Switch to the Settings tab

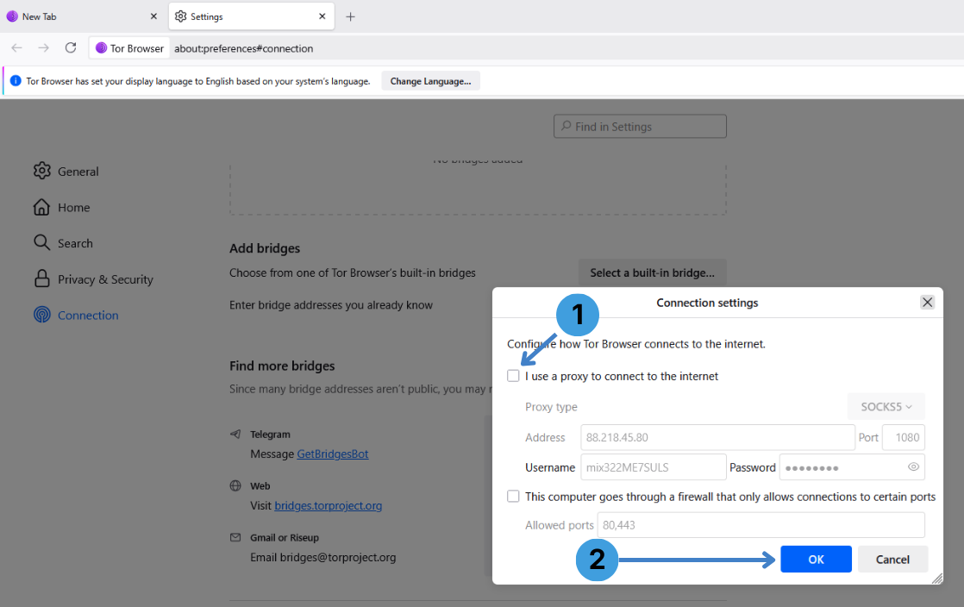[x=252, y=16]
